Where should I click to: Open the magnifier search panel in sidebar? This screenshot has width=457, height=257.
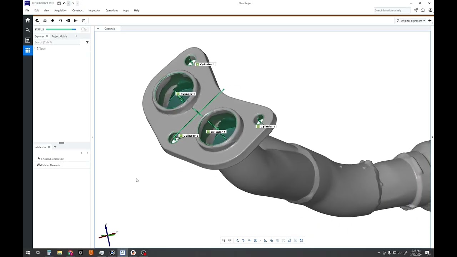point(28,30)
